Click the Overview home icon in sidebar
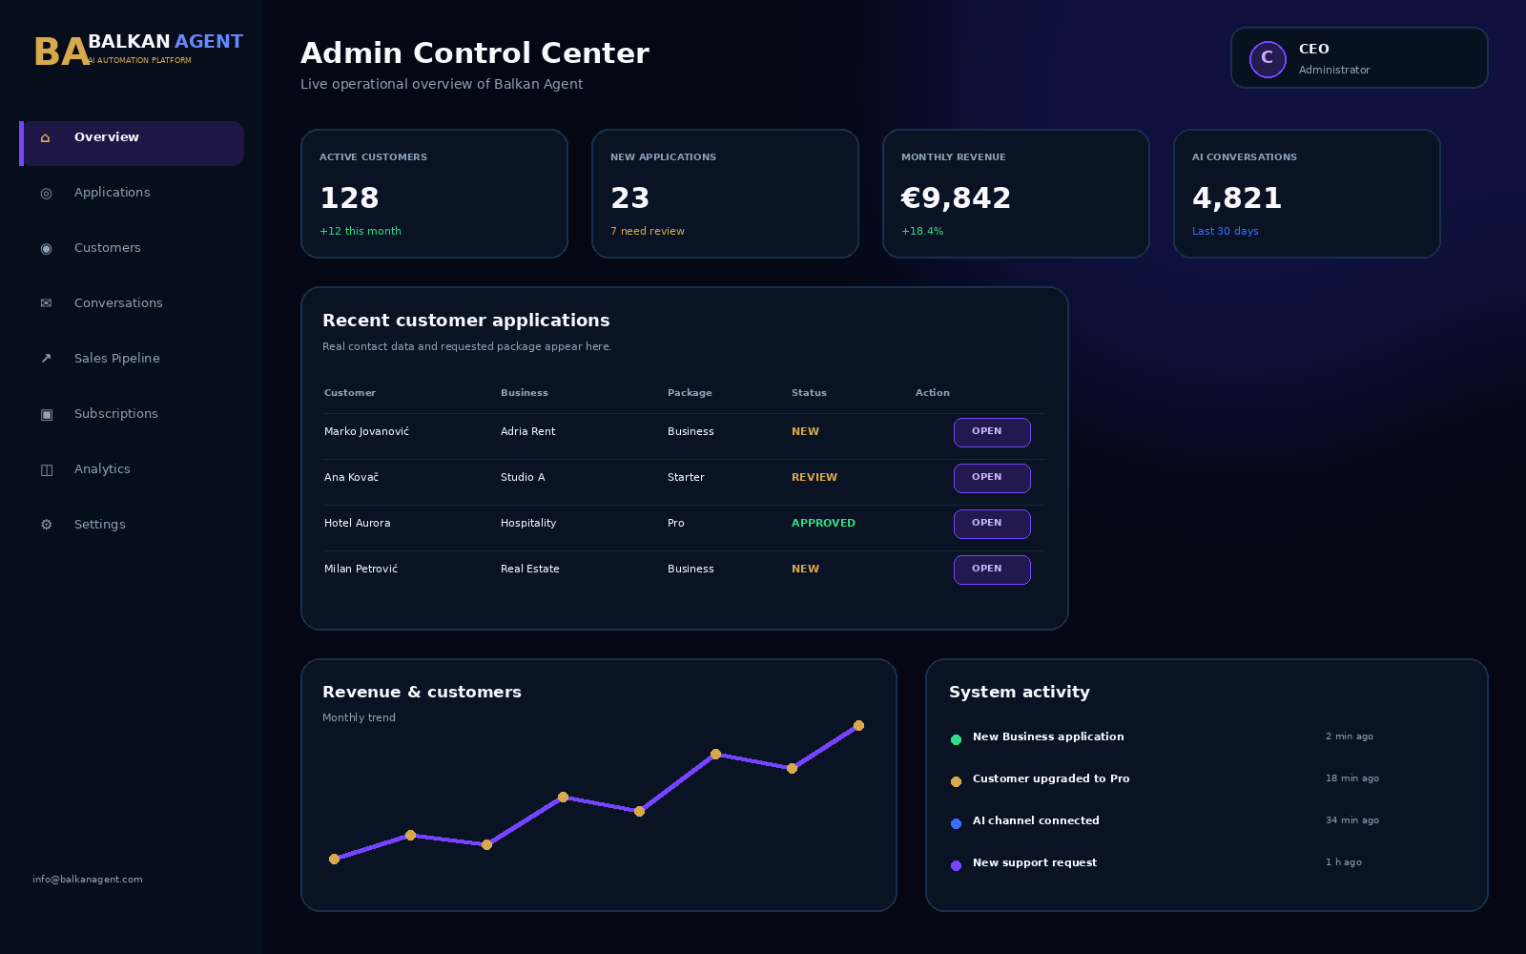1526x954 pixels. tap(45, 138)
